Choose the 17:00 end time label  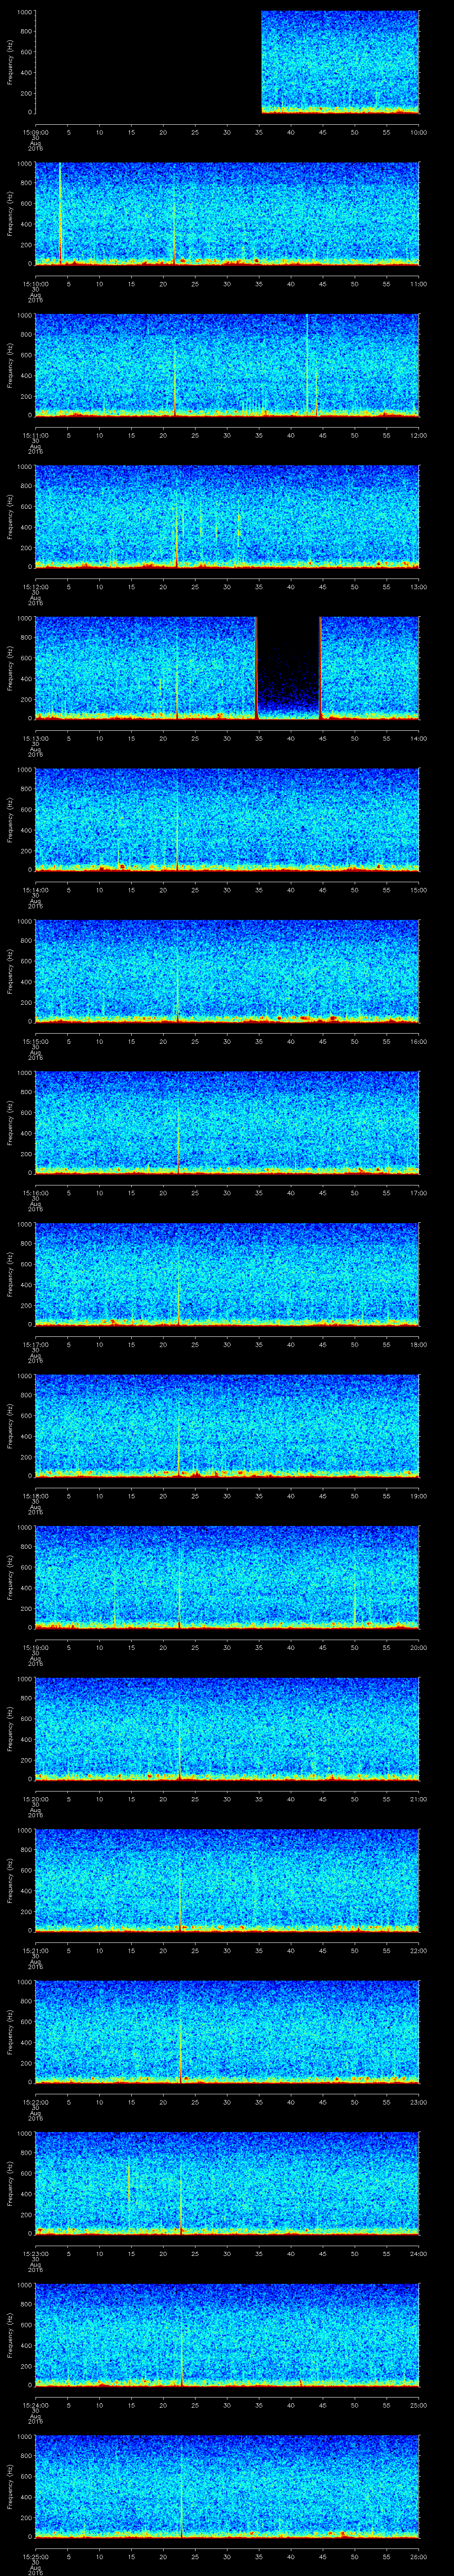pos(418,1193)
